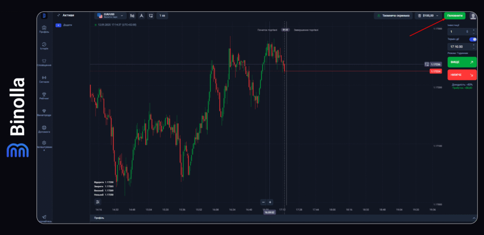
Task: Open the Історія (history) sidebar icon
Action: click(44, 44)
